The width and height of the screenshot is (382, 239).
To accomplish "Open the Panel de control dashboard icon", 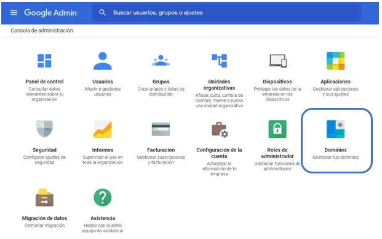I will [44, 61].
